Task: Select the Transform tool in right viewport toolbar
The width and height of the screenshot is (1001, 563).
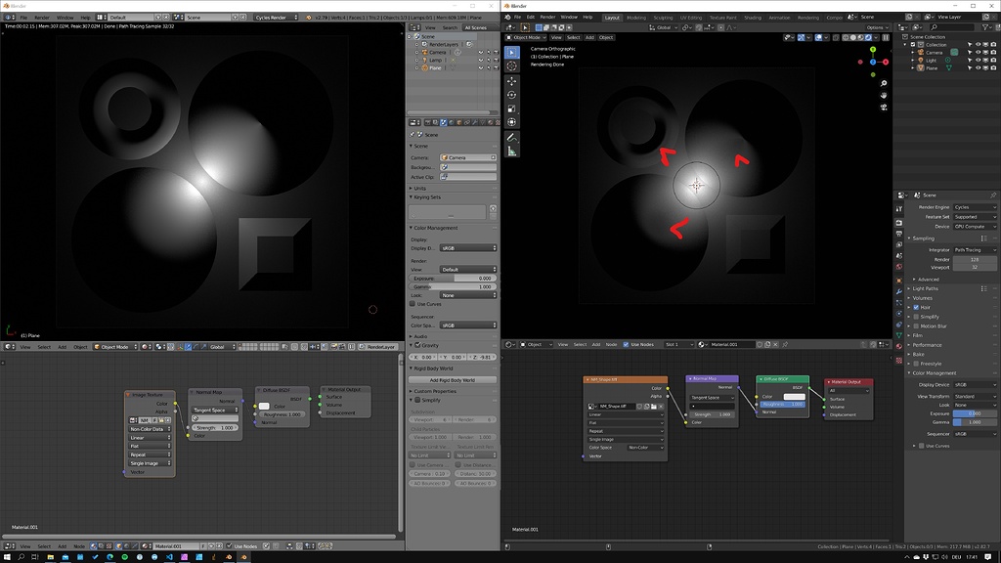Action: coord(512,122)
